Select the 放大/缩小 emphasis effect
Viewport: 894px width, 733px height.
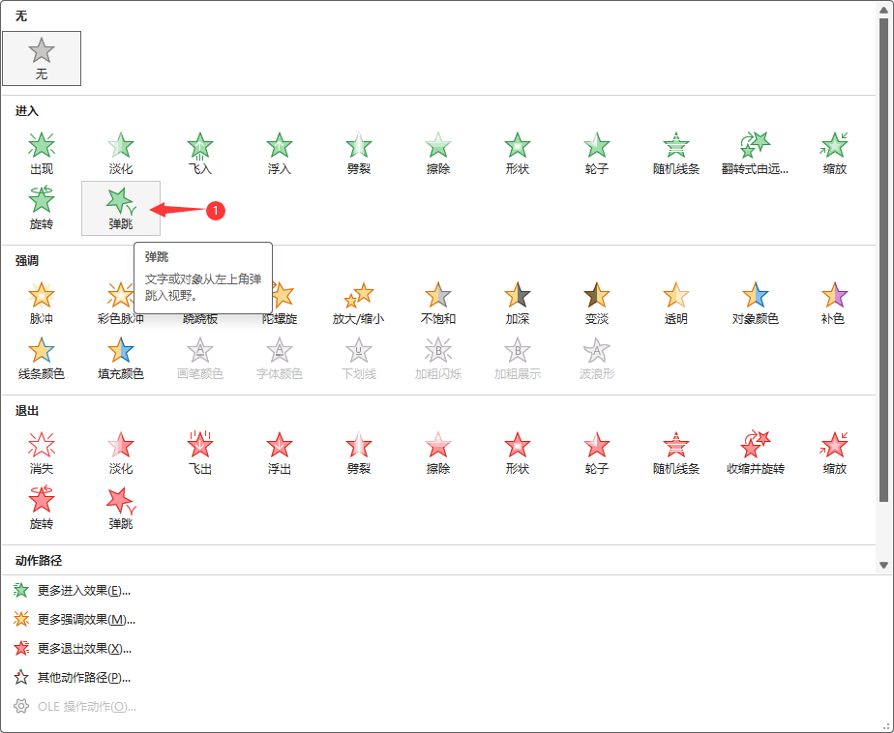pyautogui.click(x=359, y=304)
